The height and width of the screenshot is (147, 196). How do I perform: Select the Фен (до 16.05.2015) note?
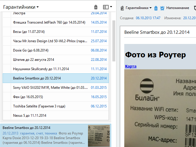[56, 97]
